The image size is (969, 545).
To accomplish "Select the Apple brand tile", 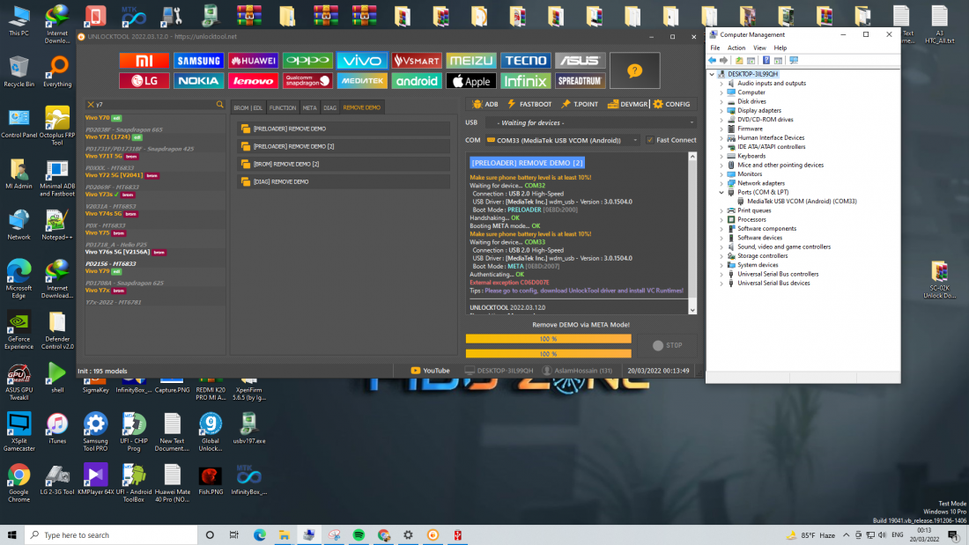I will (x=471, y=81).
